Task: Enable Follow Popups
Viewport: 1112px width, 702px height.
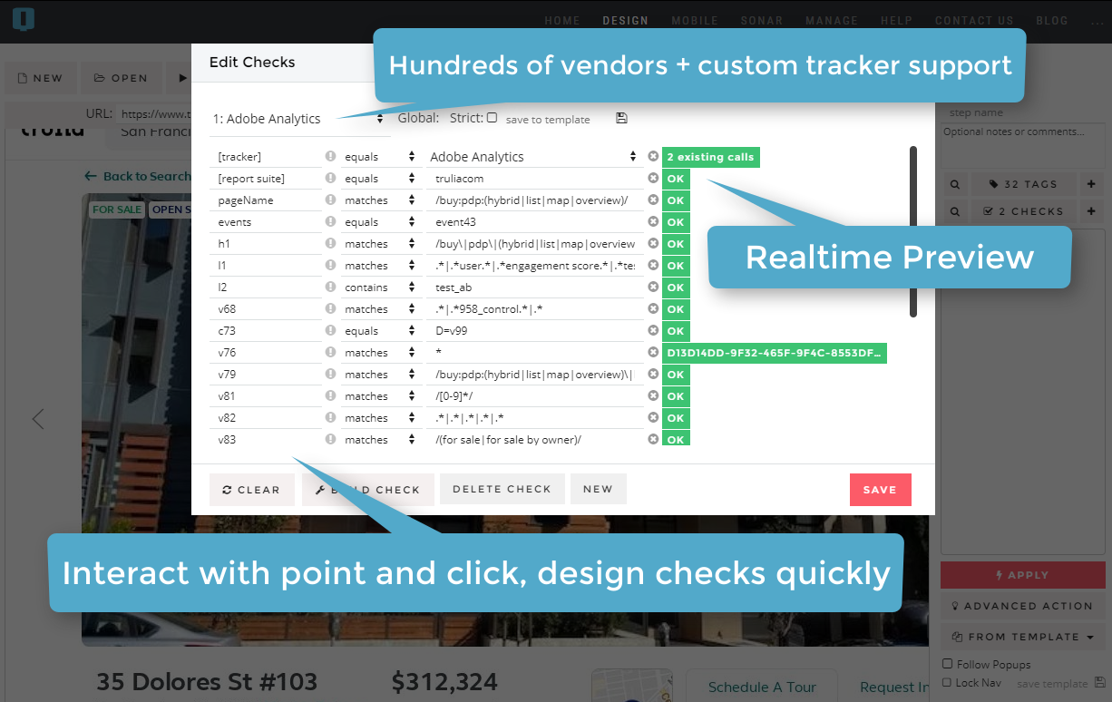Action: pos(946,664)
